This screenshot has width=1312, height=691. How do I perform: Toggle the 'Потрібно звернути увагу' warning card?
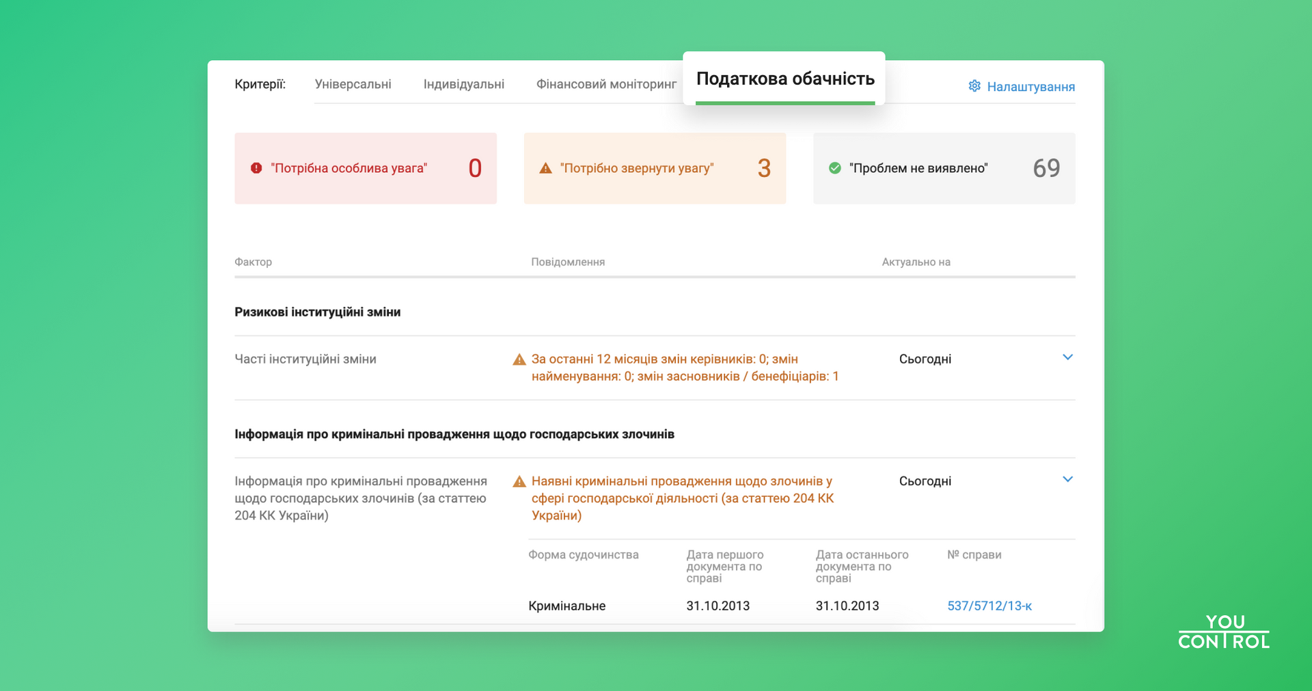point(655,167)
